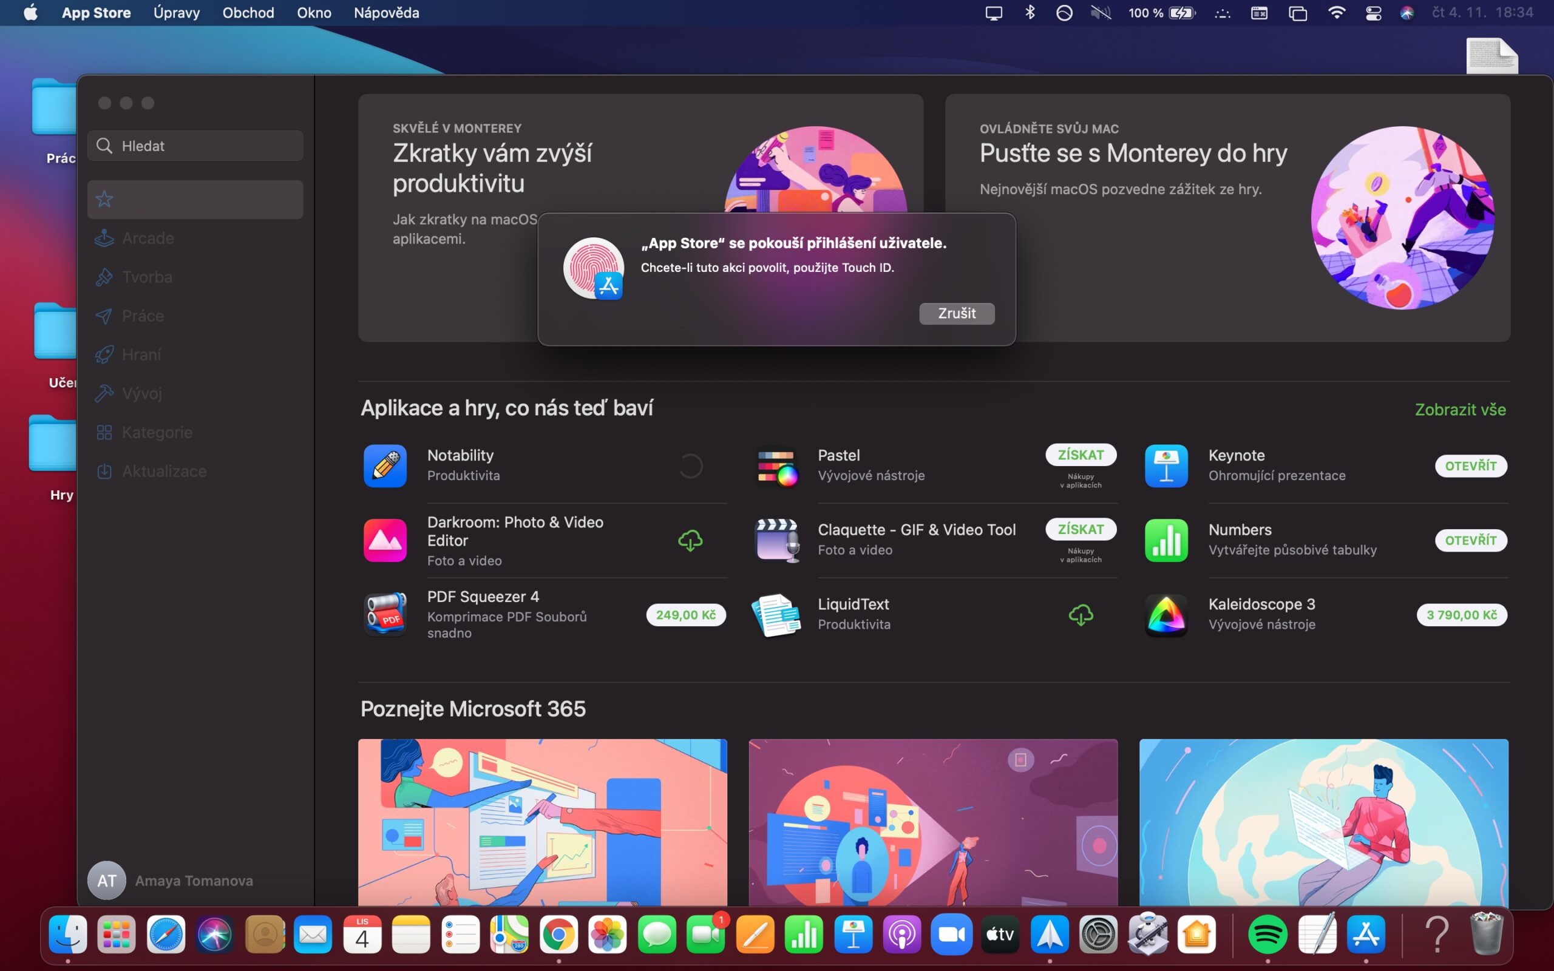Open System Preferences from the Dock
Image resolution: width=1554 pixels, height=971 pixels.
(x=1099, y=934)
